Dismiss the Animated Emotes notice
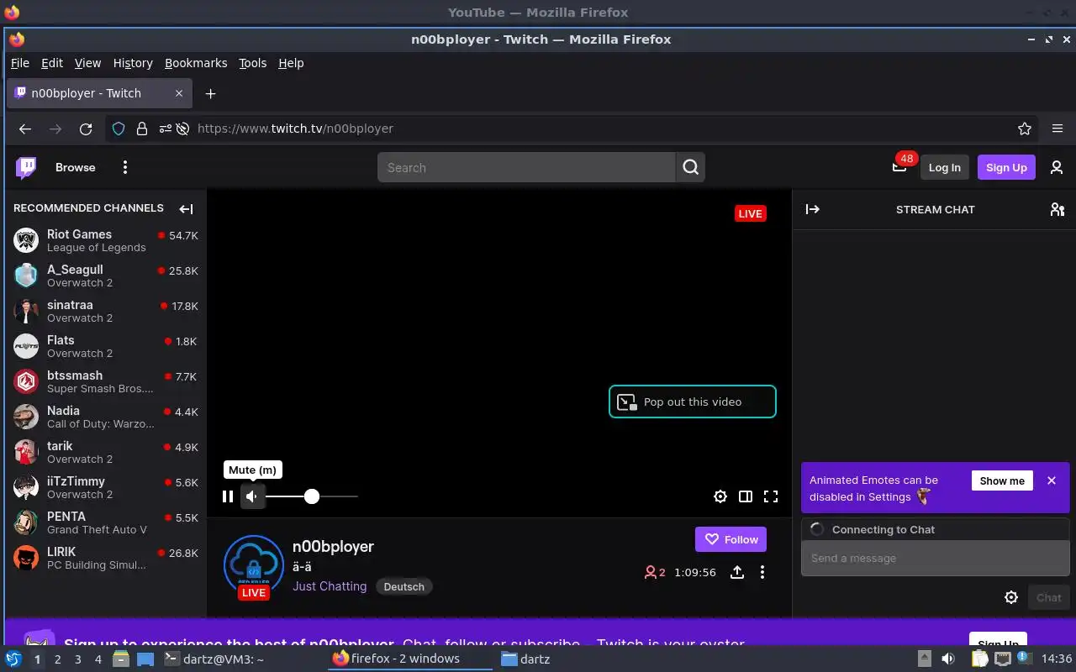1076x672 pixels. [x=1052, y=480]
